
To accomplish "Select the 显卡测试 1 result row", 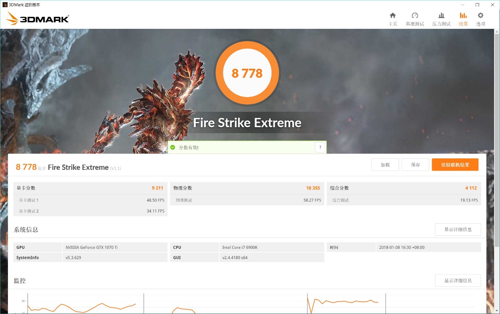I will (90, 200).
